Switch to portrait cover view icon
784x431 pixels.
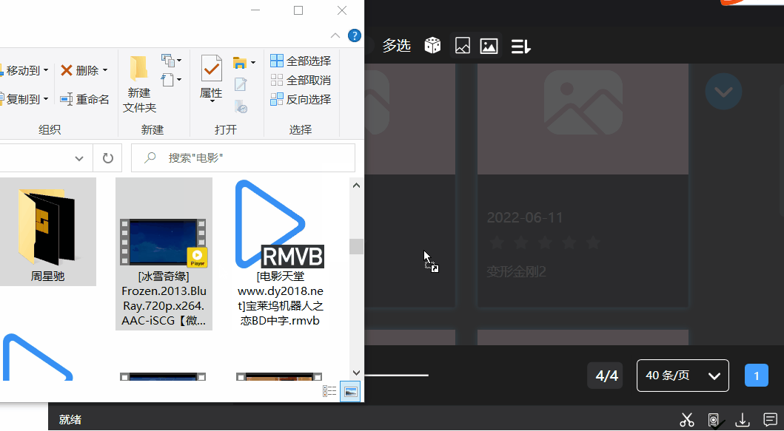tap(463, 46)
